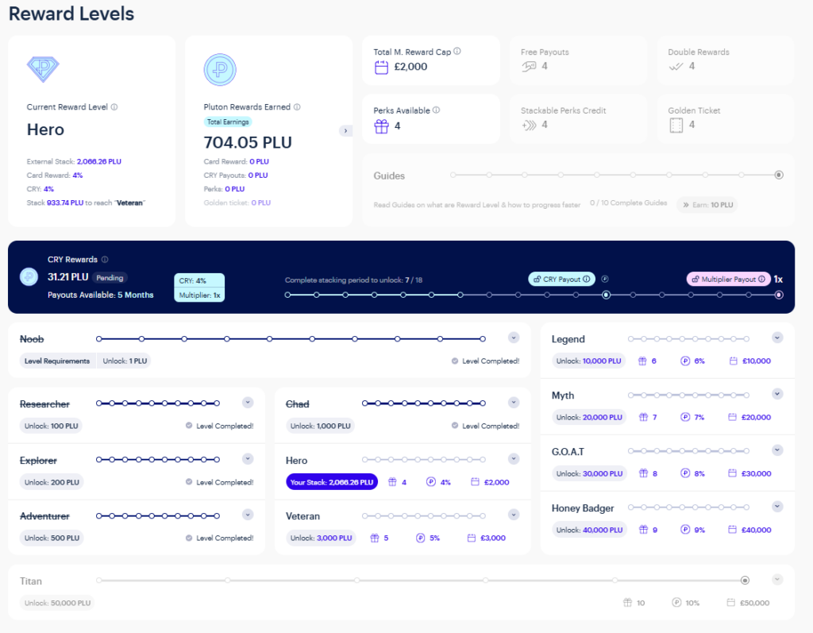
Task: Click arrow to next Pluton earnings view
Action: [346, 131]
